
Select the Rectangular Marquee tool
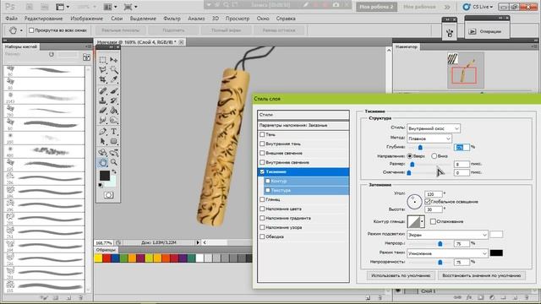[103, 60]
